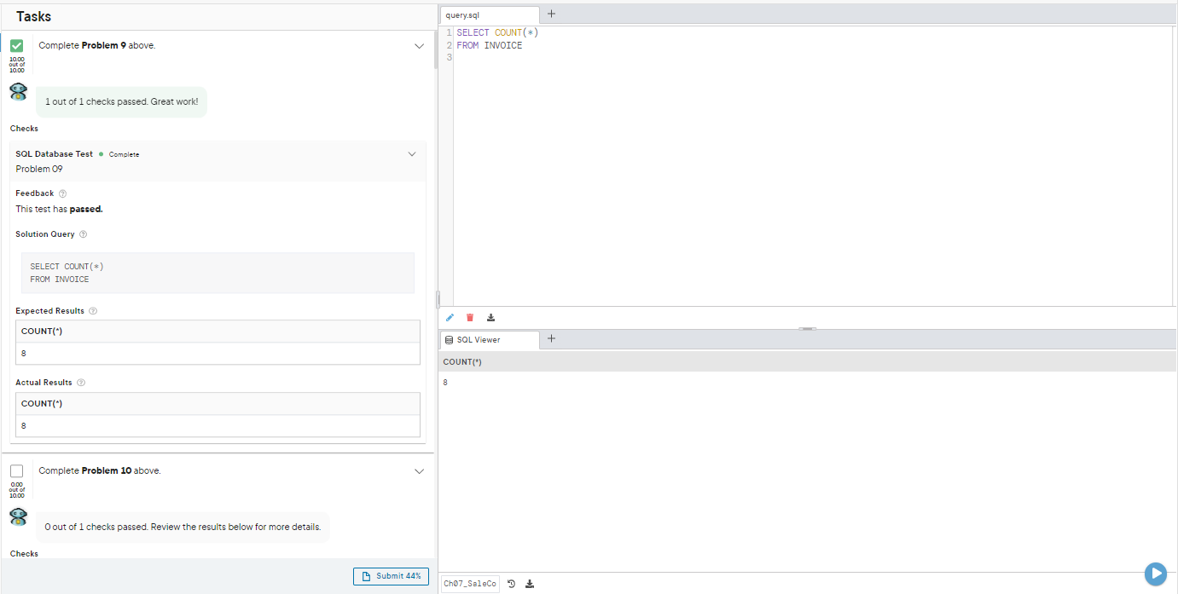Viewport: 1178px width, 594px height.
Task: Add a new tab beside SQL Viewer
Action: pos(551,338)
